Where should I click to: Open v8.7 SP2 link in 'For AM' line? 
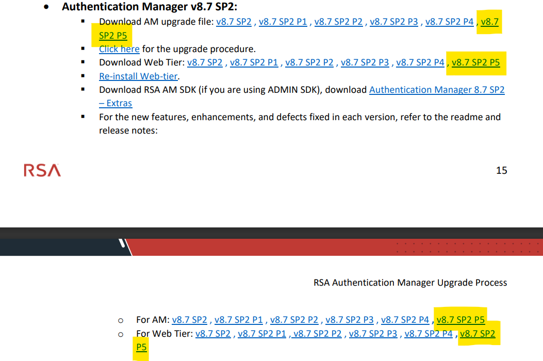point(189,320)
